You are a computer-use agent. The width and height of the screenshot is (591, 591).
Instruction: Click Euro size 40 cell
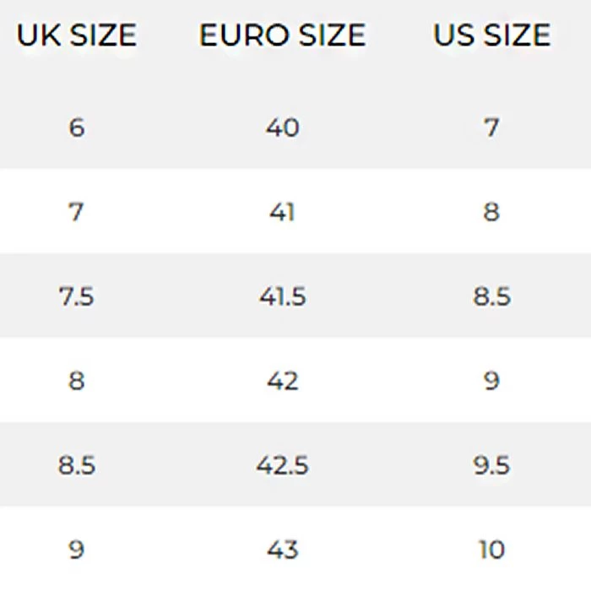coord(282,127)
